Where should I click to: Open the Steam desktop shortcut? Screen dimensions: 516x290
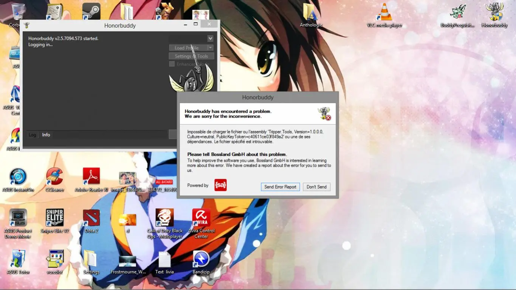91,11
